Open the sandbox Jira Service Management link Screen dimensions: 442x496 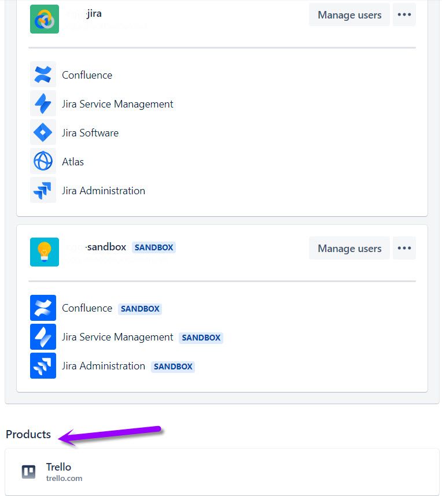[x=117, y=337]
